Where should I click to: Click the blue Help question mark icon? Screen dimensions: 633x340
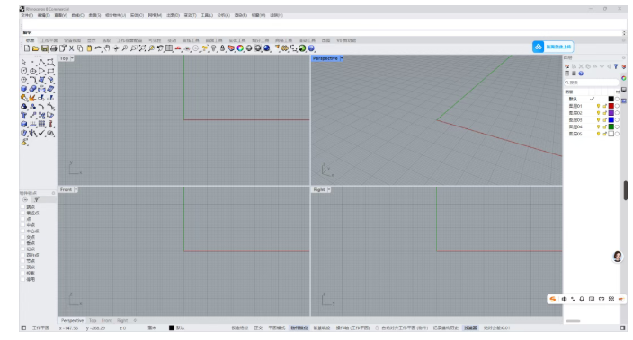click(x=311, y=48)
